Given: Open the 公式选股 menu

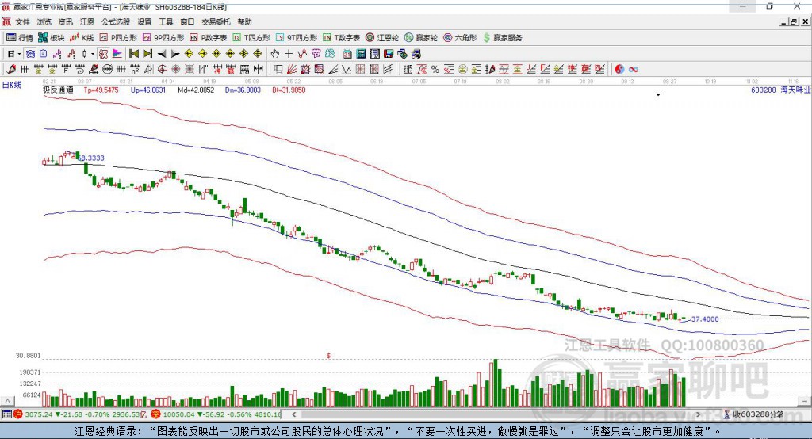Looking at the screenshot, I should point(116,21).
